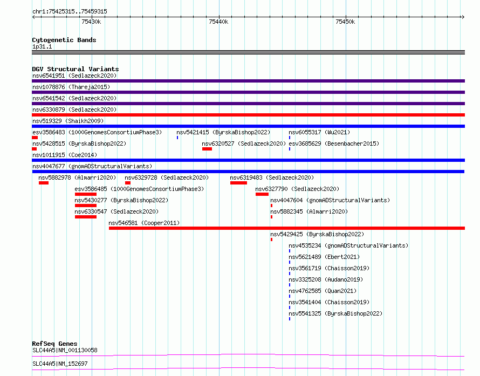Screen dimensions: 480x376
Task: Click nsv4047677 (gnomADStructuralVariants) label
Action: click(x=92, y=166)
